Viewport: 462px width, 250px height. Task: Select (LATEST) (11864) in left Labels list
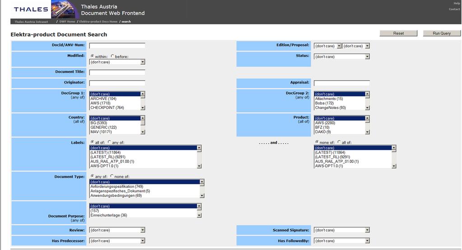pos(143,152)
